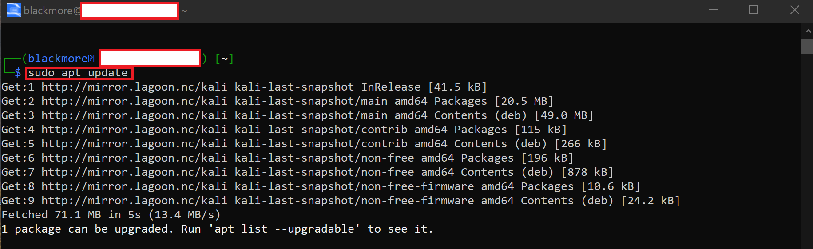Close the blackmore terminal window
Screen dimensions: 813x249
[794, 10]
